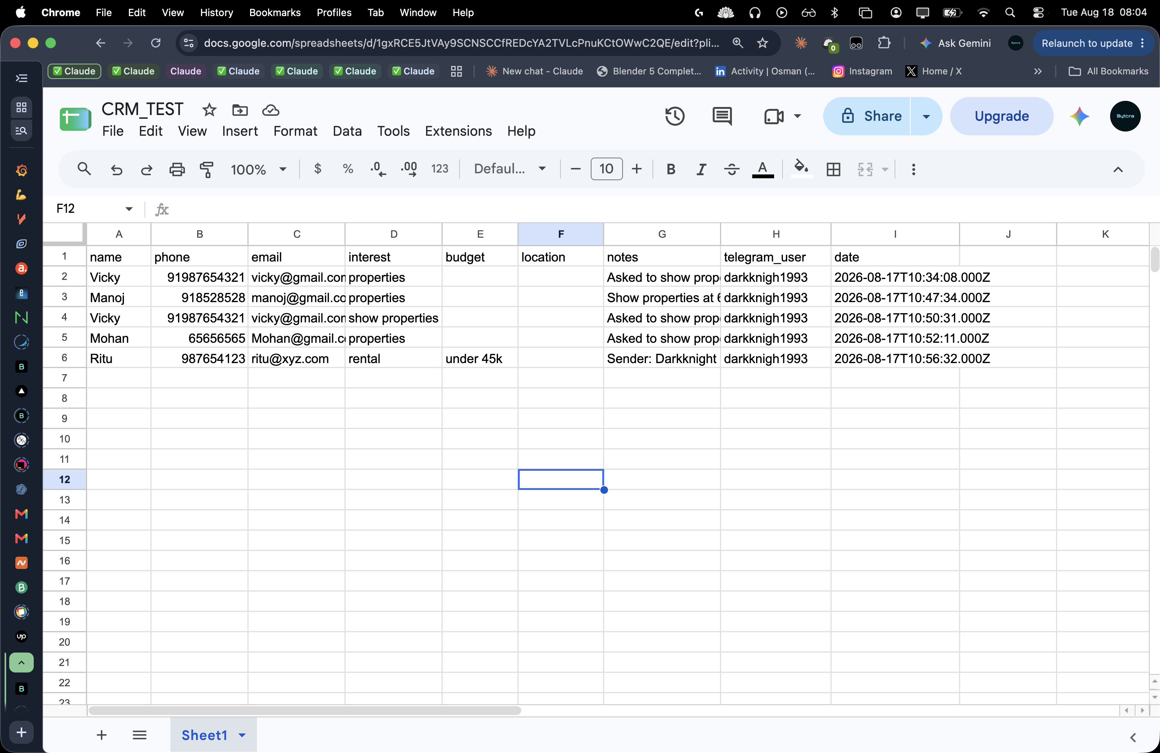Click the Upgrade button

[x=1002, y=116]
